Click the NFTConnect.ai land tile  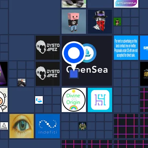click(126, 4)
